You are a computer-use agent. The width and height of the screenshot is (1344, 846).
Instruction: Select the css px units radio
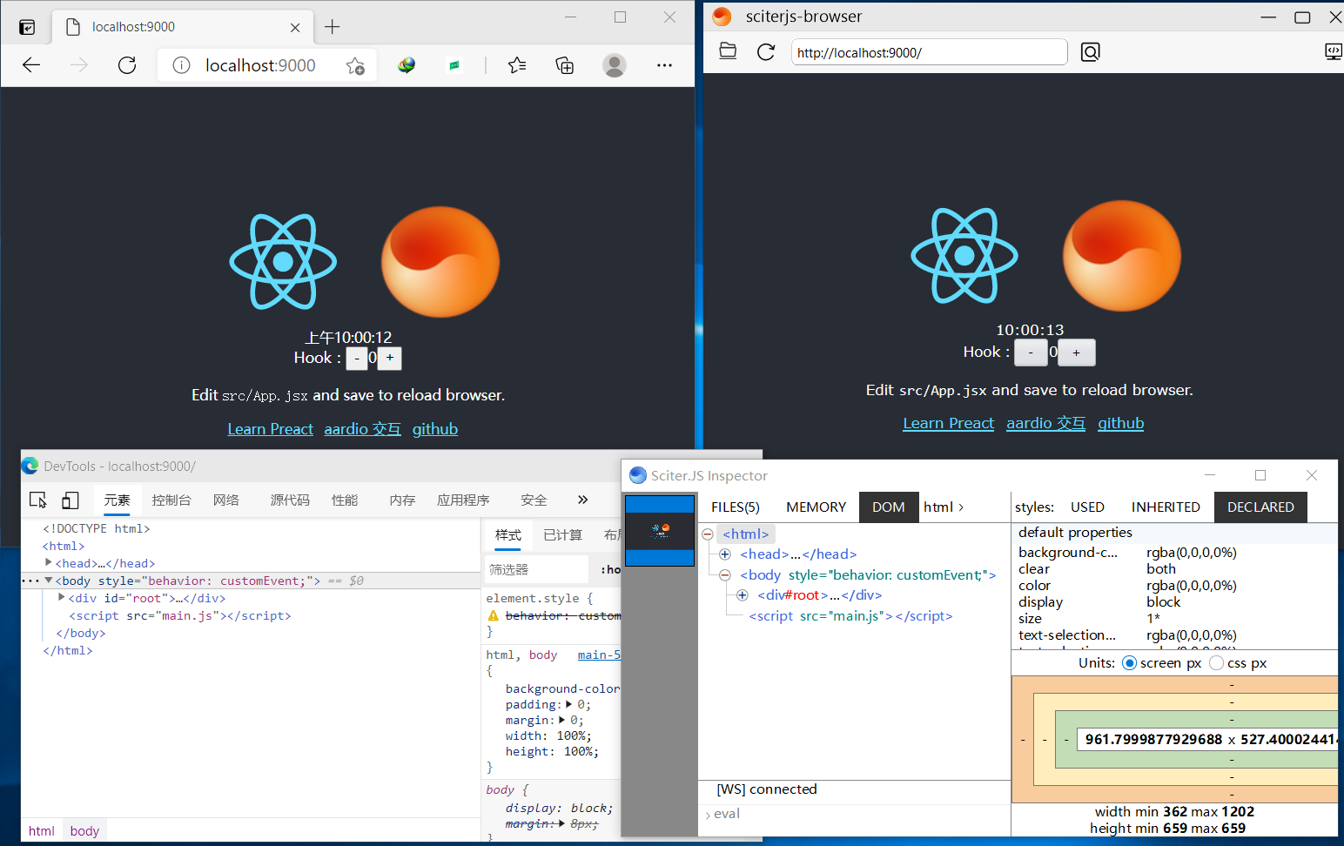point(1216,663)
